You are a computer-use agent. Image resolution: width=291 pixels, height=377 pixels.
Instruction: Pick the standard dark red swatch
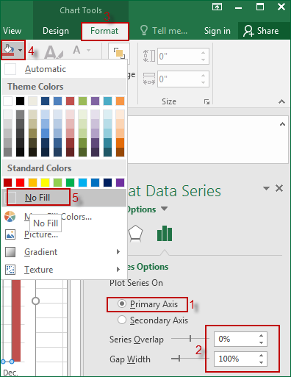8,182
